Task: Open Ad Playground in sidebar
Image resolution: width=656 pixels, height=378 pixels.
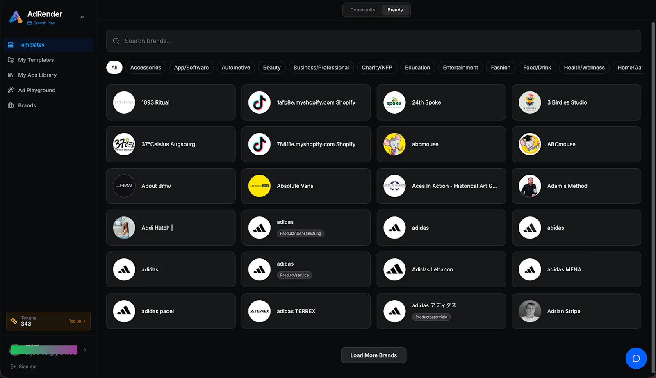Action: [48, 90]
